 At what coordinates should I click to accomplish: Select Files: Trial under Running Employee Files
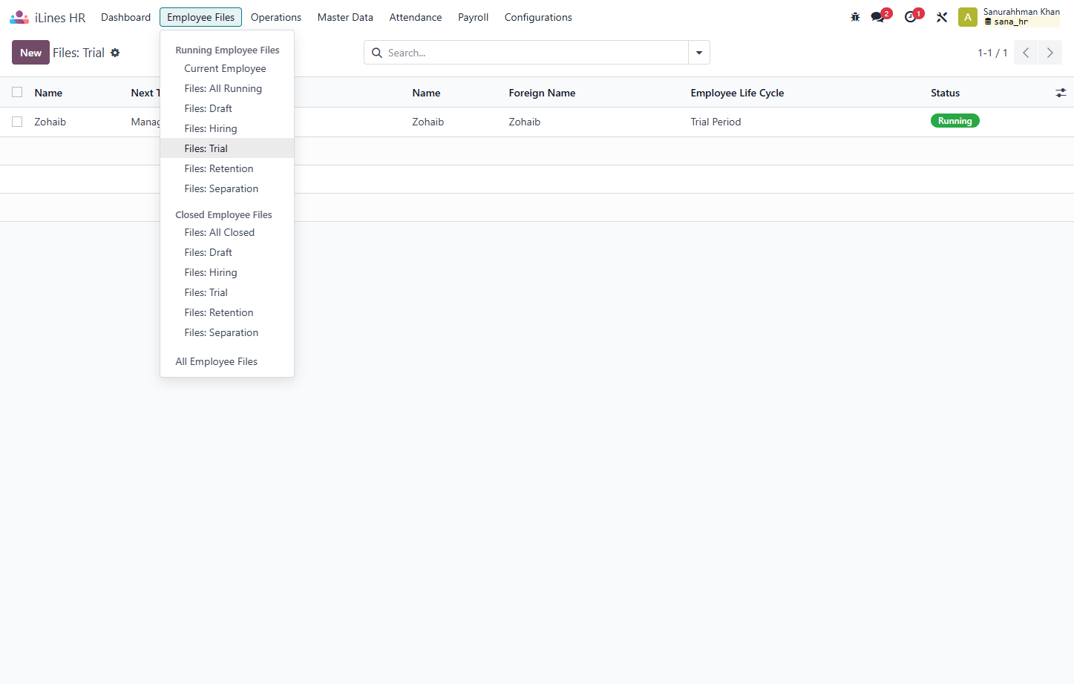coord(227,148)
